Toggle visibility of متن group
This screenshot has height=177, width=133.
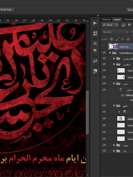(104, 83)
